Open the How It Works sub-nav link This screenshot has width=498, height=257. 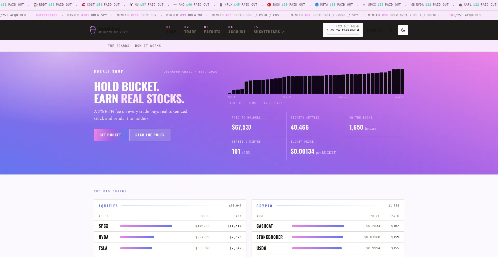[148, 46]
